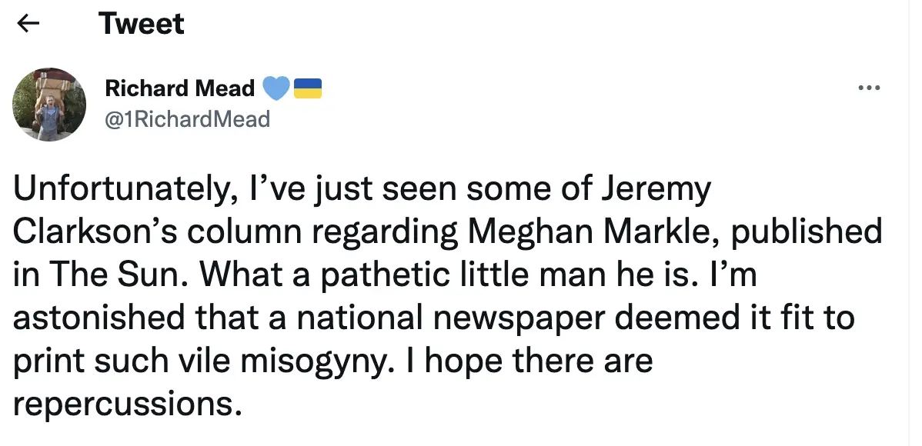
Task: Open the @1RichardMead handle link
Action: pos(187,119)
